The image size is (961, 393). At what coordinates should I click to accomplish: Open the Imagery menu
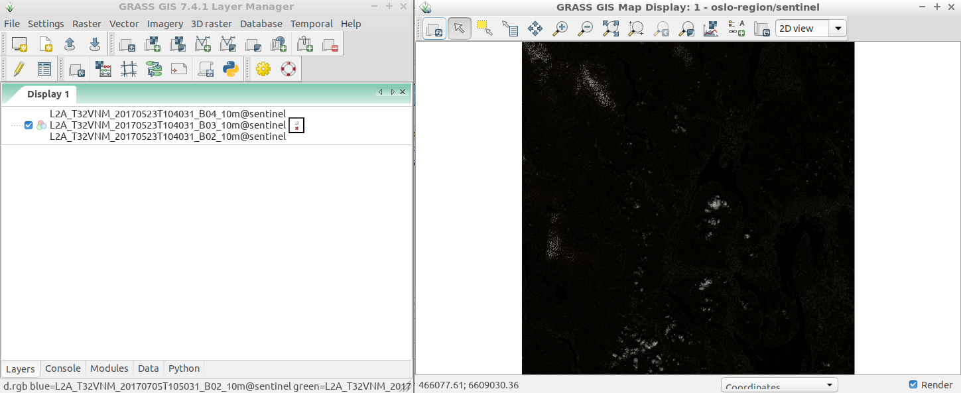[165, 24]
